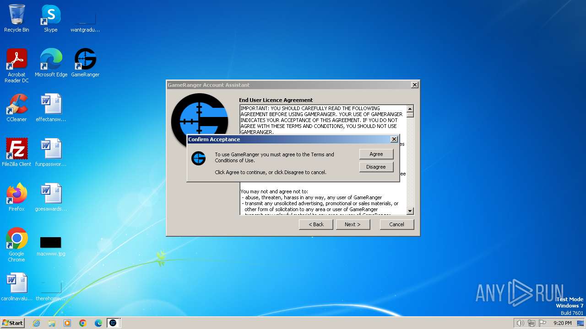The width and height of the screenshot is (586, 329).
Task: Click the End User Licence Agreement heading
Action: [276, 100]
